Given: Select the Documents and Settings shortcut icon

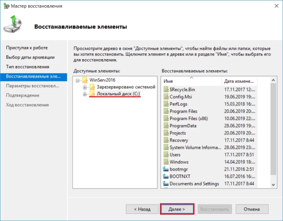Looking at the screenshot, I should click(x=166, y=184).
